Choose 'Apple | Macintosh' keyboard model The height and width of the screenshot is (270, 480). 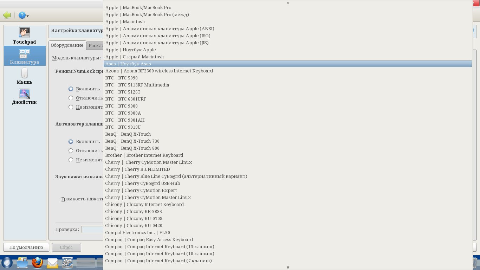[x=288, y=22]
